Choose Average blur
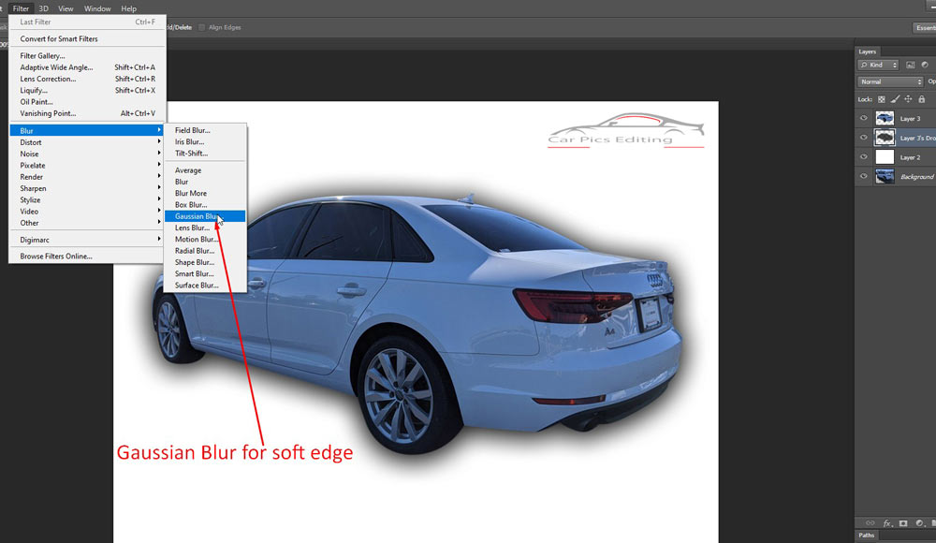This screenshot has width=936, height=543. click(205, 170)
